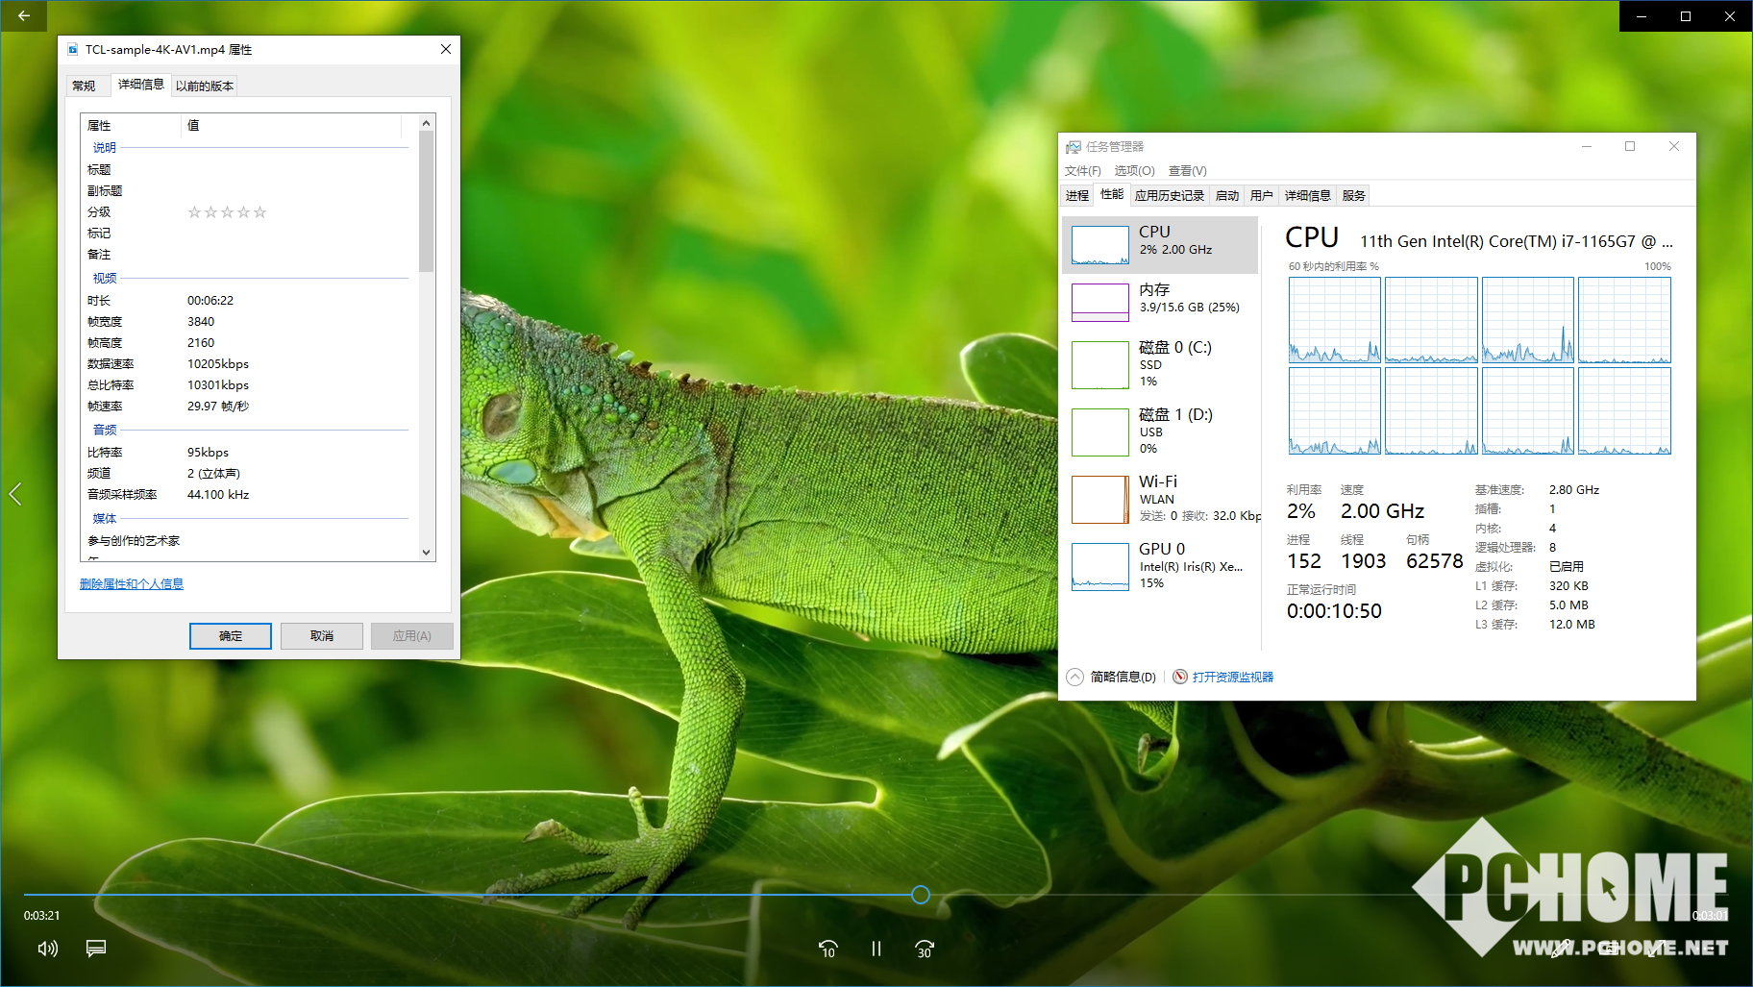
Task: Click the properties list scrollbar thumb
Action: 427,202
